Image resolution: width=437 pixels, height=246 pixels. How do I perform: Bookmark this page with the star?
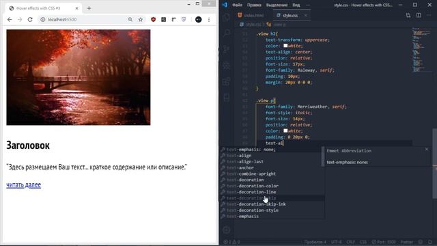tap(141, 20)
